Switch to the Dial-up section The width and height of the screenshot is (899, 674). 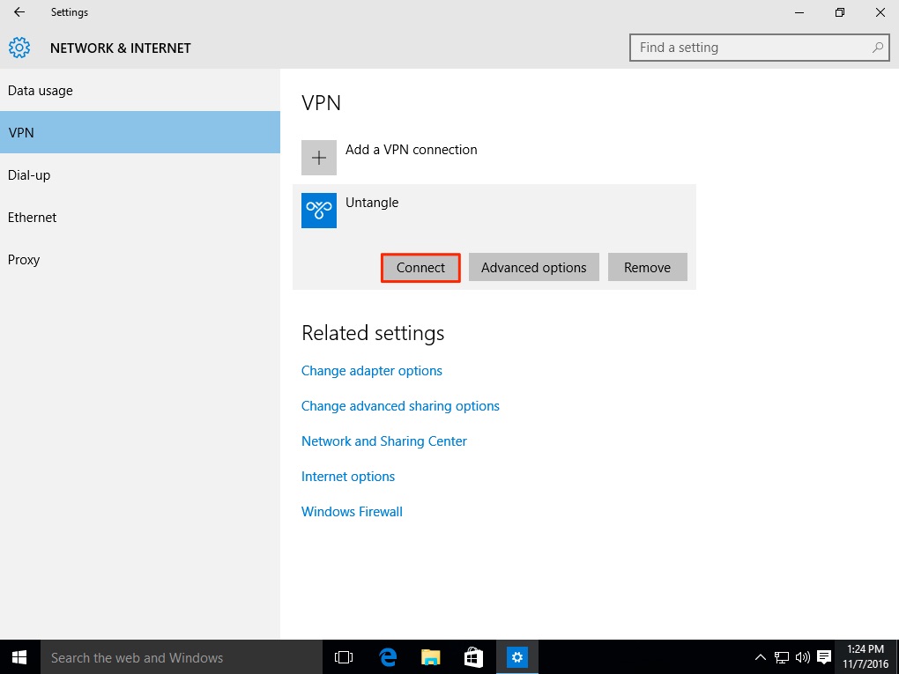pos(29,175)
